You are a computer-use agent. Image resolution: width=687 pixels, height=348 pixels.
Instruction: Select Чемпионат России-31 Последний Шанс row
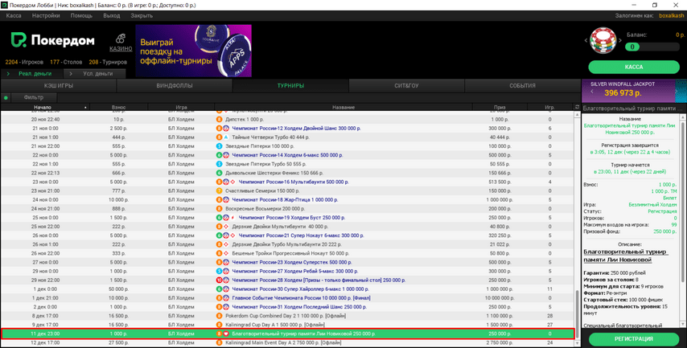coord(287,307)
